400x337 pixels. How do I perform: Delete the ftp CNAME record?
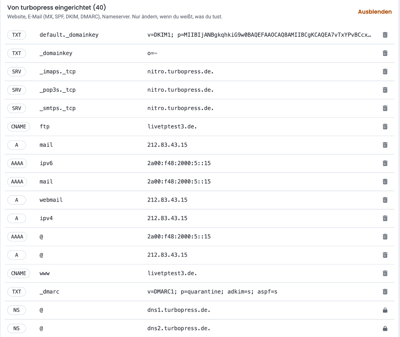tap(385, 127)
